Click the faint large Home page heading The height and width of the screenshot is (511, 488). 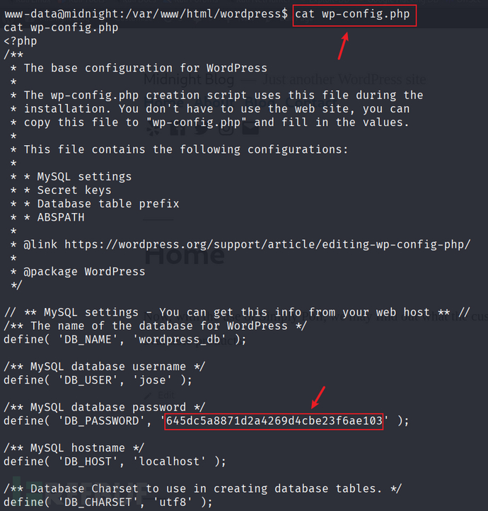(185, 255)
